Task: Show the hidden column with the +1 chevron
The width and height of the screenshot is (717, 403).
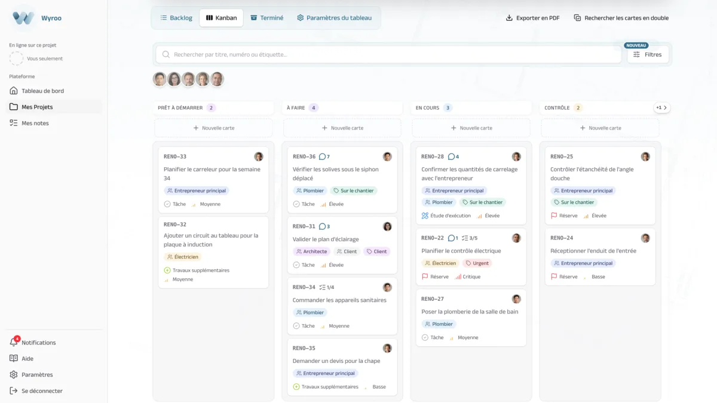Action: pyautogui.click(x=662, y=108)
